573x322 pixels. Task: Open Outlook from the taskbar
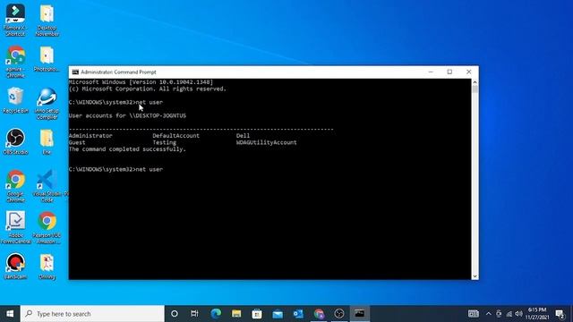click(298, 314)
